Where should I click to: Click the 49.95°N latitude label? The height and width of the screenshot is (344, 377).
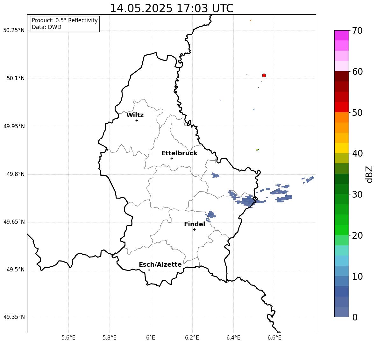click(14, 126)
